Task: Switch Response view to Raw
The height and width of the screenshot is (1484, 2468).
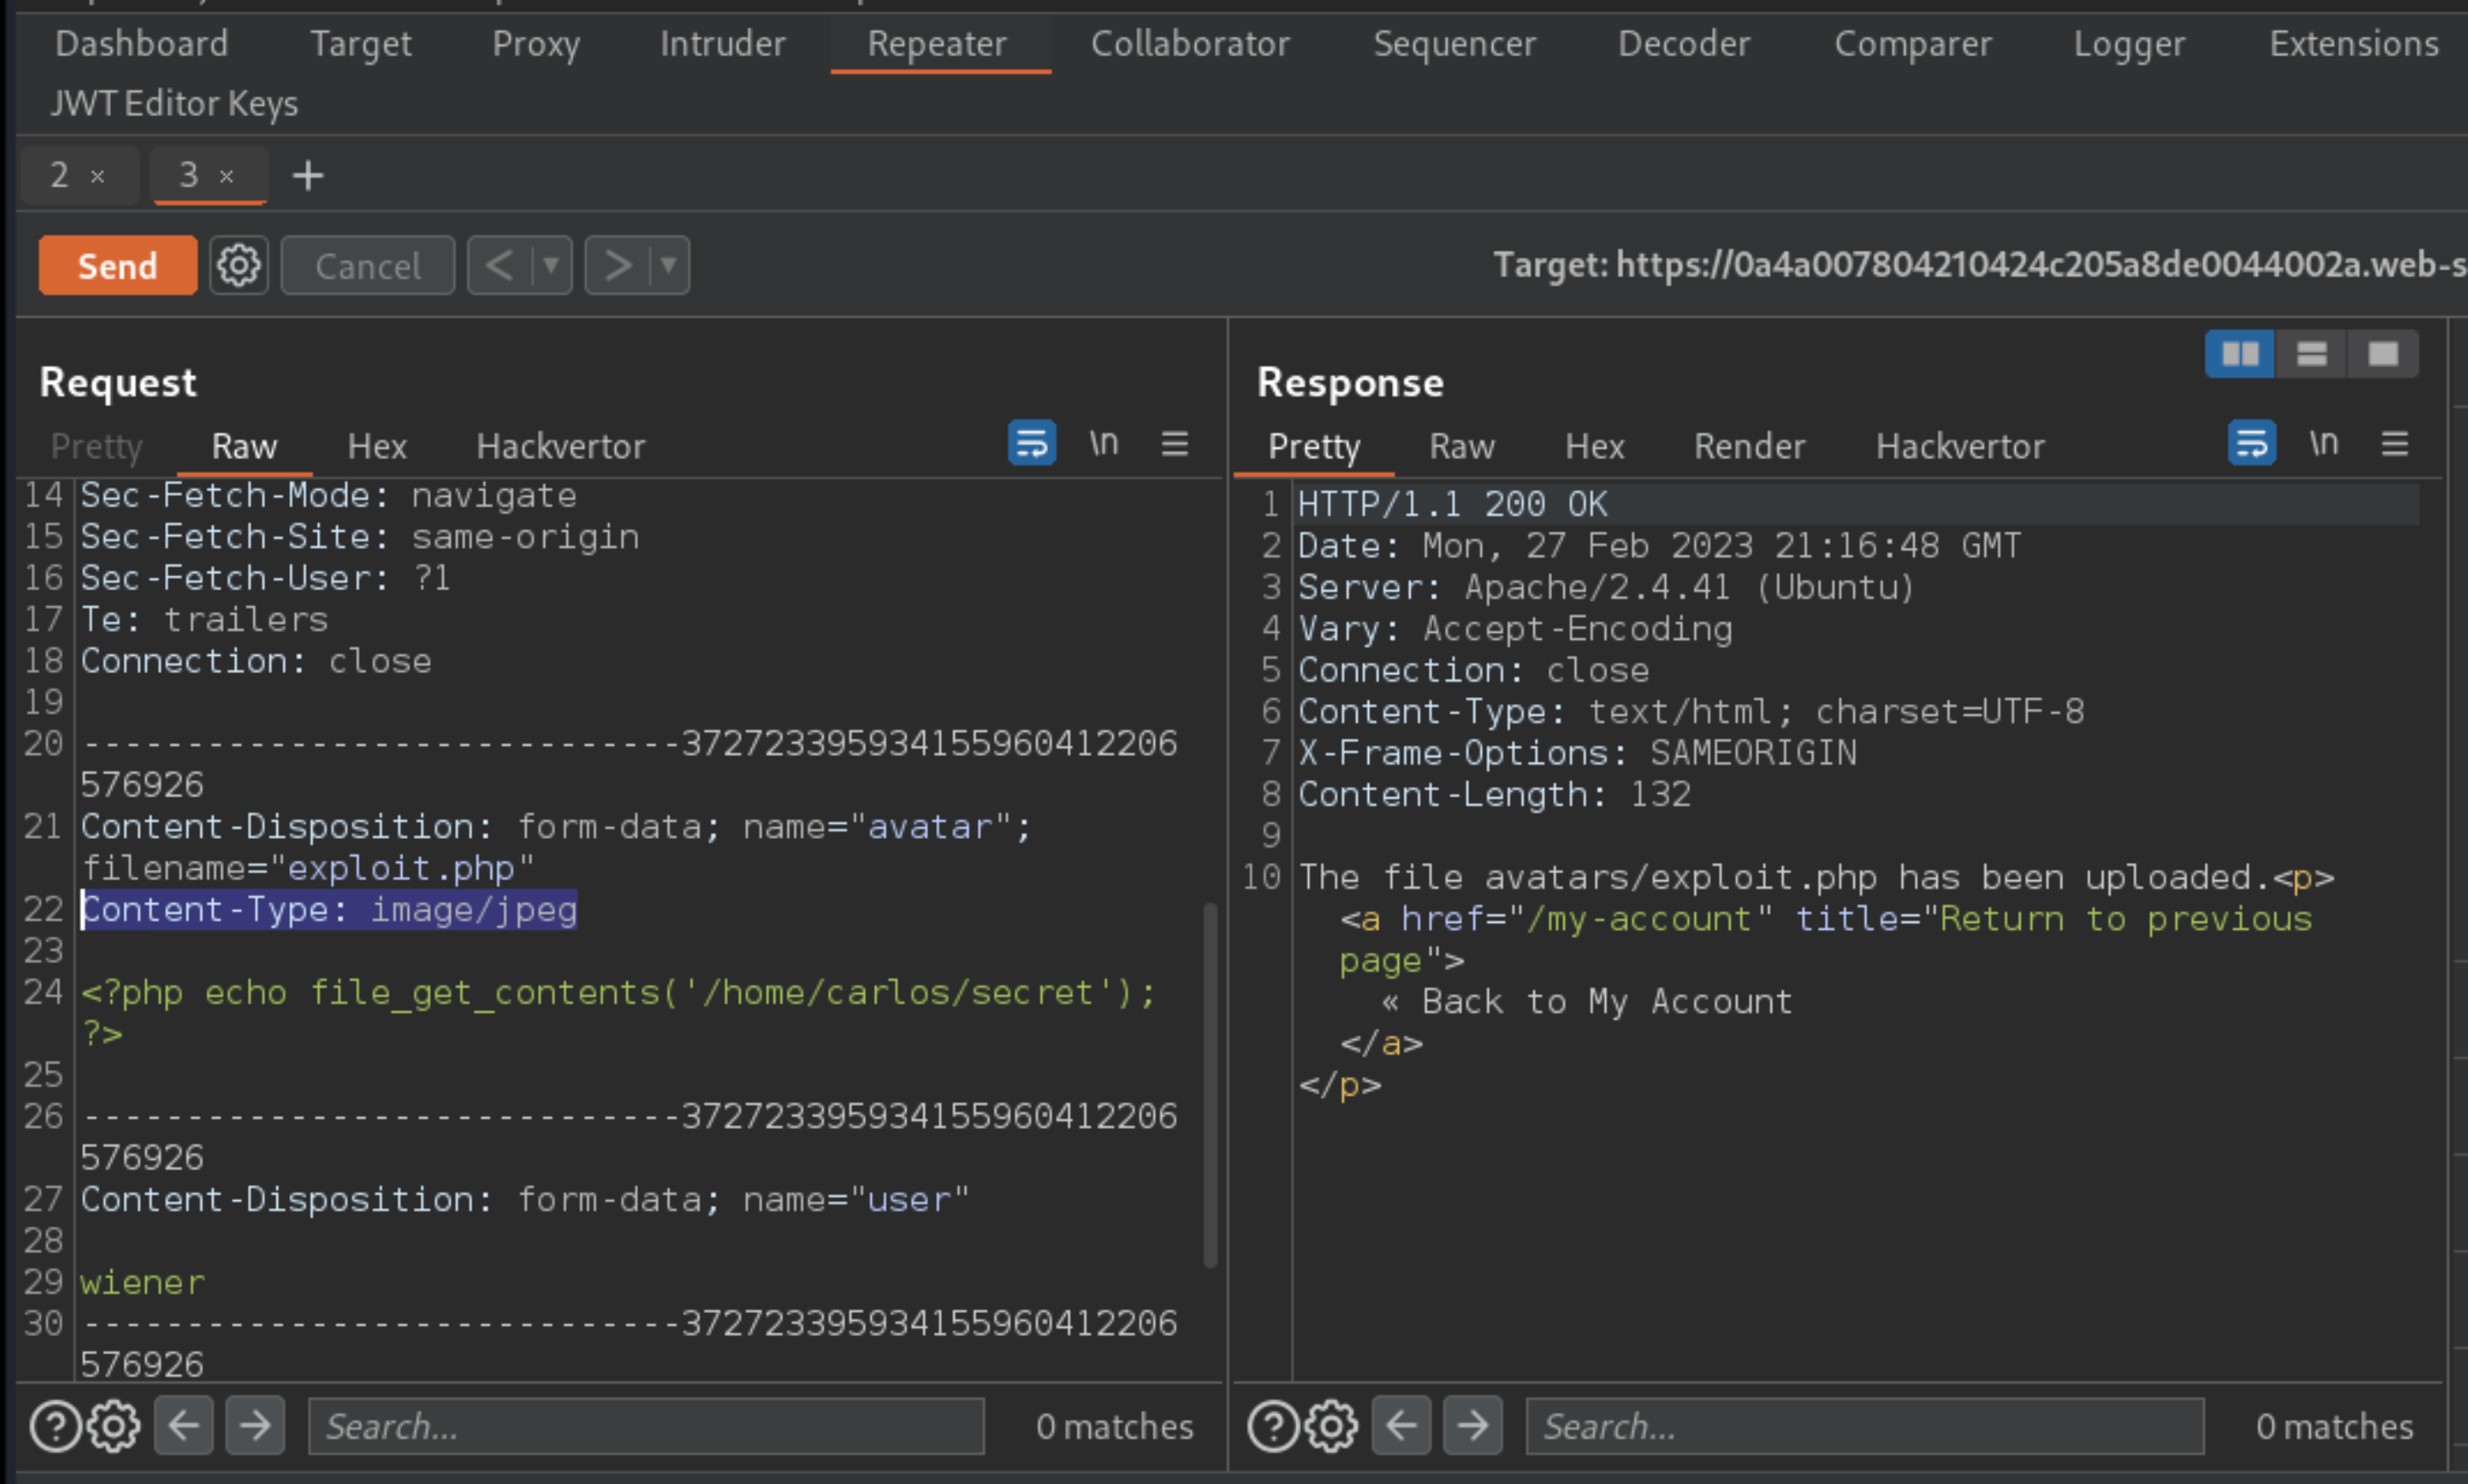Action: (x=1462, y=446)
